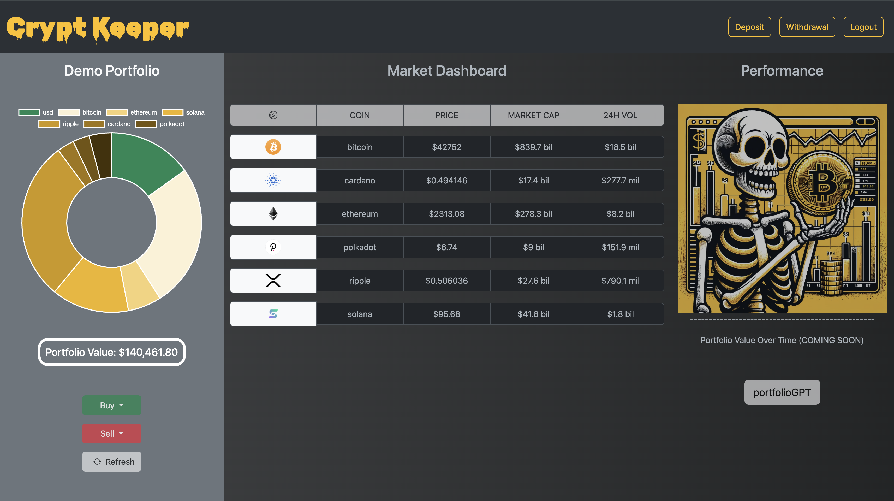
Task: Click the Solana logo icon
Action: click(273, 314)
